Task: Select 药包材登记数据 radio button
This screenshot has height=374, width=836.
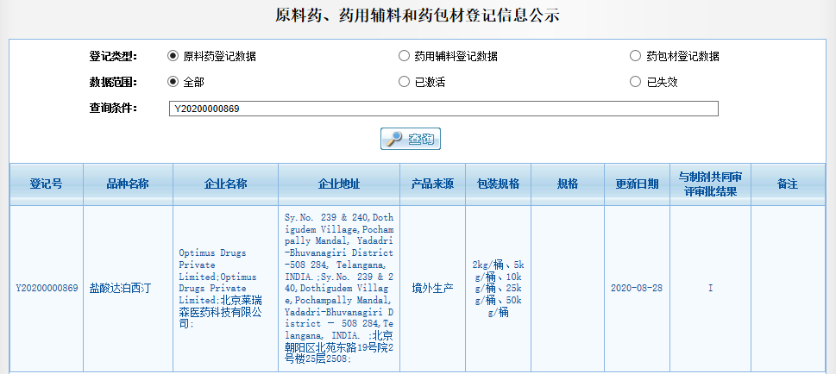Action: point(635,56)
